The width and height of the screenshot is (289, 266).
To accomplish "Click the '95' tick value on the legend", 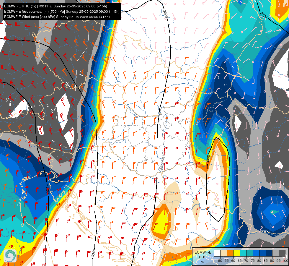I will coord(279,261).
